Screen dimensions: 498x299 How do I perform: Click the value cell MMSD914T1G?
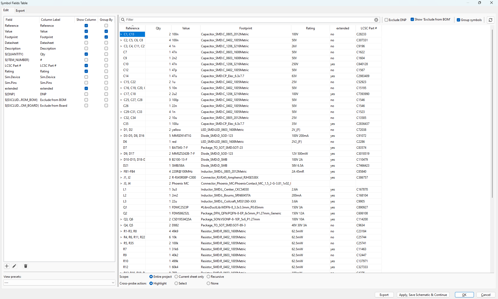pyautogui.click(x=186, y=136)
